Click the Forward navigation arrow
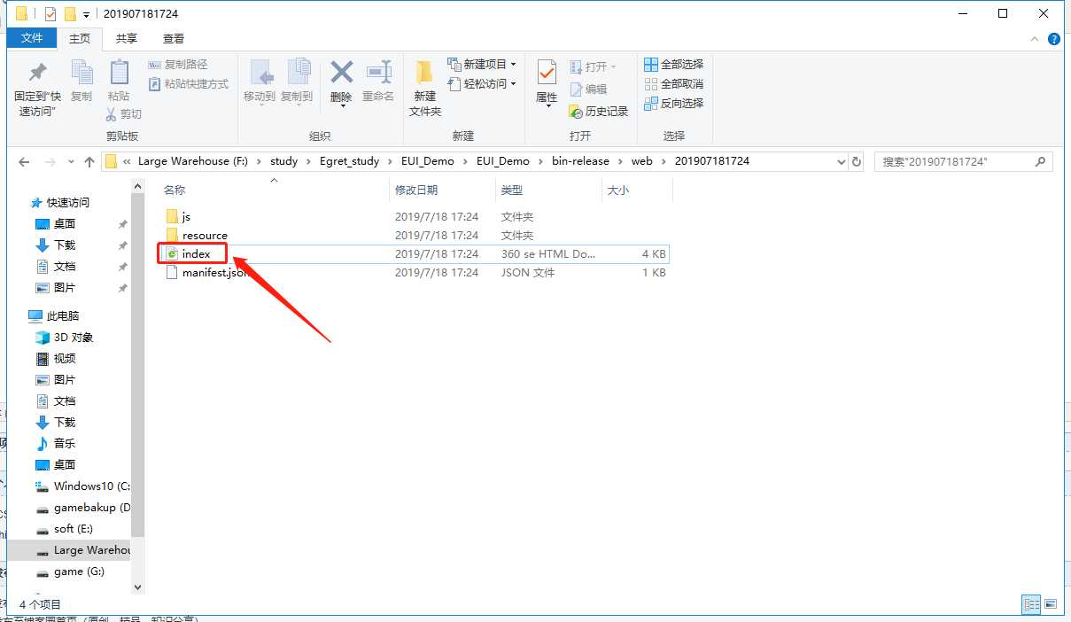Screen dimensions: 1071x622 click(x=50, y=162)
